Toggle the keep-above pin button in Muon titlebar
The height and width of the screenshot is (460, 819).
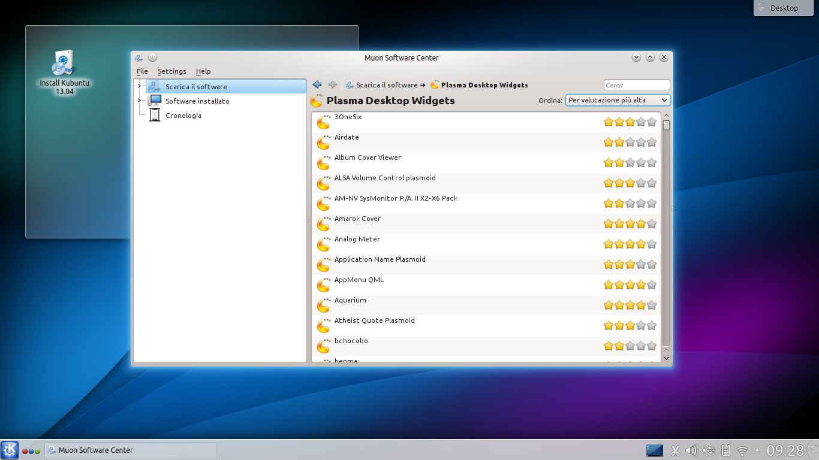click(x=152, y=57)
